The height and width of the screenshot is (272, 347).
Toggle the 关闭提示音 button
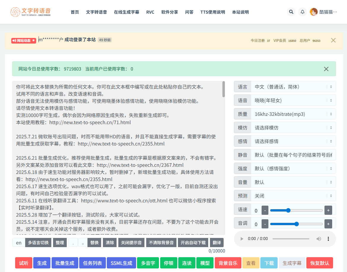(131, 243)
